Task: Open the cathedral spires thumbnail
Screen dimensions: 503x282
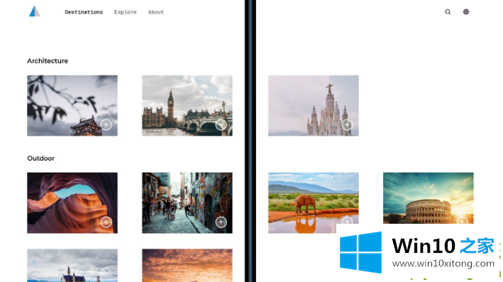Action: coord(314,106)
